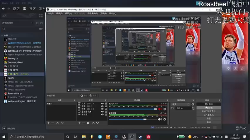
Task: Open NBA 2K22 manage gear icon on Steam page
Action: click(228, 68)
